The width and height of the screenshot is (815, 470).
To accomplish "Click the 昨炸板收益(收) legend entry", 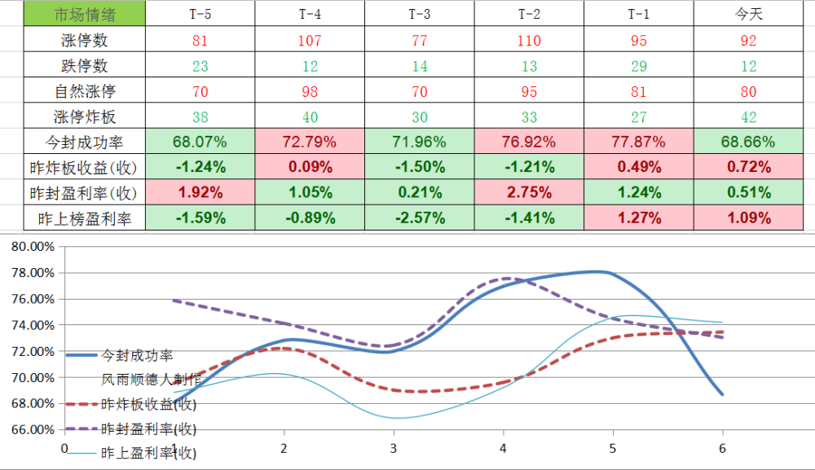I will coord(131,404).
